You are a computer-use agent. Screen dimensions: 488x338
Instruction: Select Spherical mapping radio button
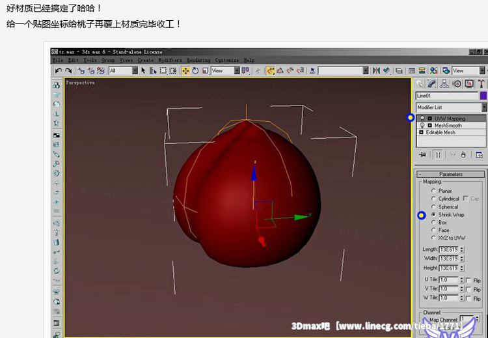pos(433,206)
